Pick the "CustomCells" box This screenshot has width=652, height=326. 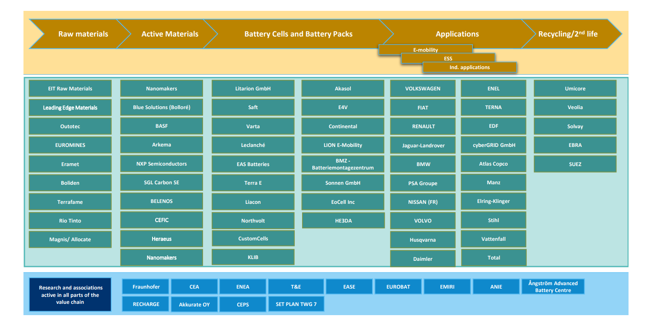tap(253, 239)
